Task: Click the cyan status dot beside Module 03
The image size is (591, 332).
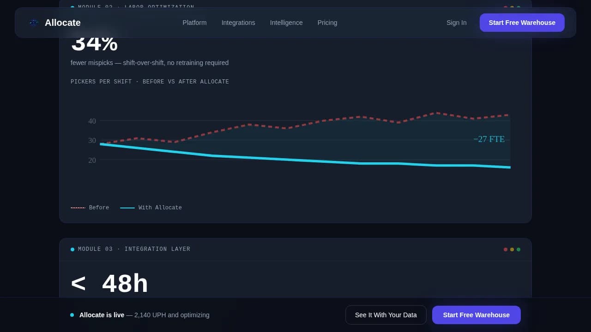Action: [72, 249]
